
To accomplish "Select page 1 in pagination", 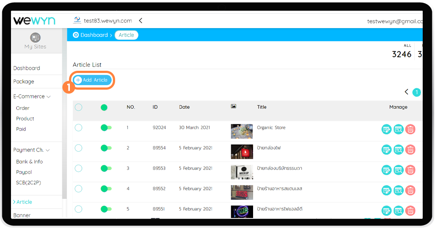I will [x=417, y=92].
